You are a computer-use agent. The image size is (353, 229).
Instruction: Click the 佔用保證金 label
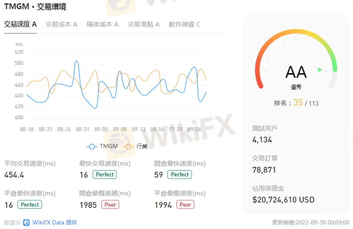(268, 188)
